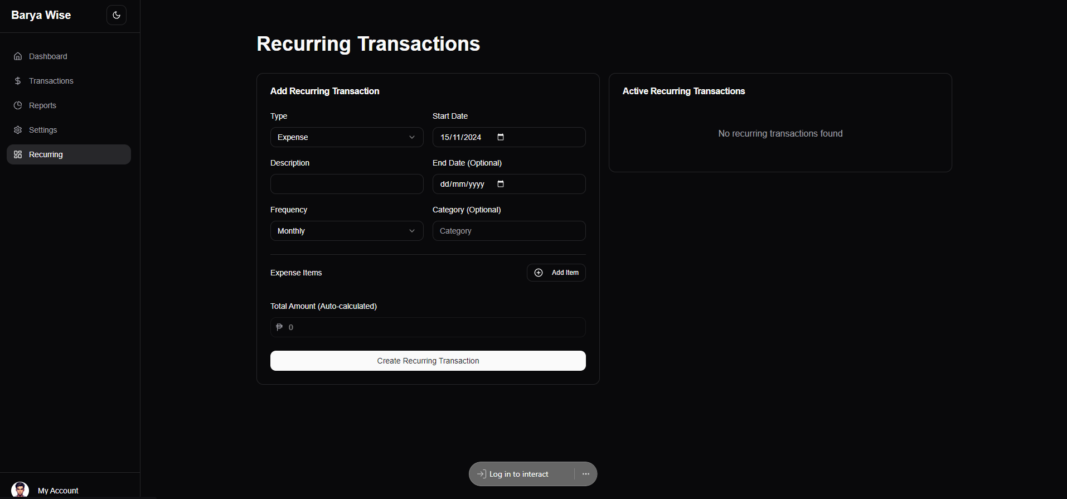Open Transactions from the sidebar
Viewport: 1067px width, 499px height.
[51, 81]
